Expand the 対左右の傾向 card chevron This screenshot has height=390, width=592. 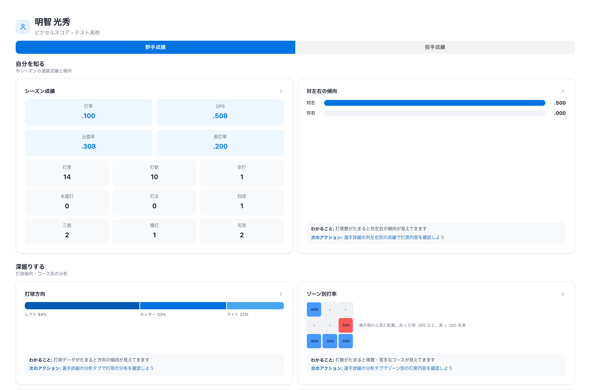tap(563, 91)
